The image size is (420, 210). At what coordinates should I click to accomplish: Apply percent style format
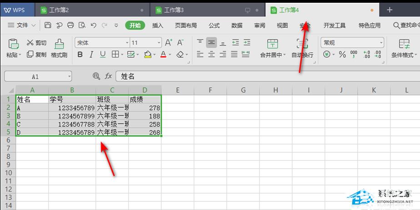[342, 55]
